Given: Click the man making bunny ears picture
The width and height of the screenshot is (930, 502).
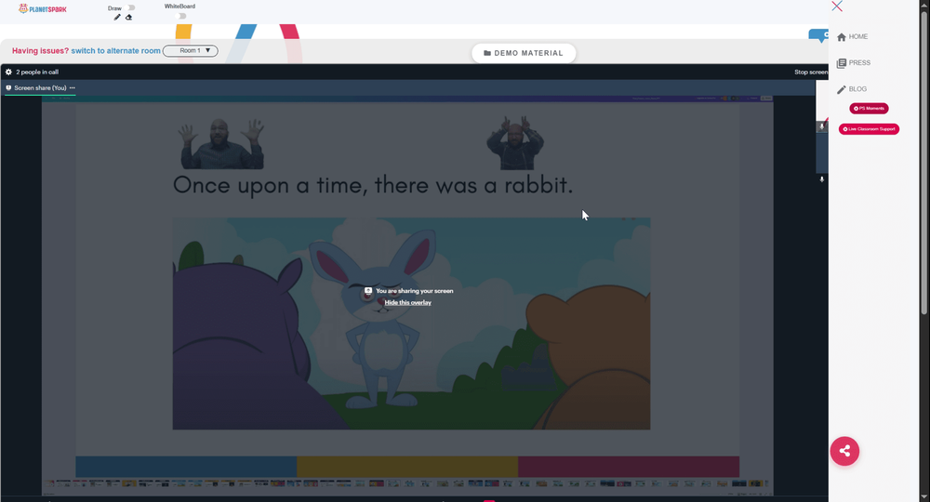Looking at the screenshot, I should coord(515,143).
